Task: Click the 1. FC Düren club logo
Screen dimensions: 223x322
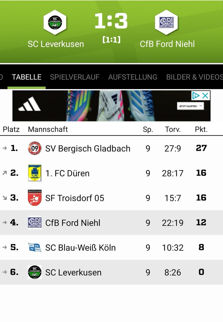Action: coord(35,173)
